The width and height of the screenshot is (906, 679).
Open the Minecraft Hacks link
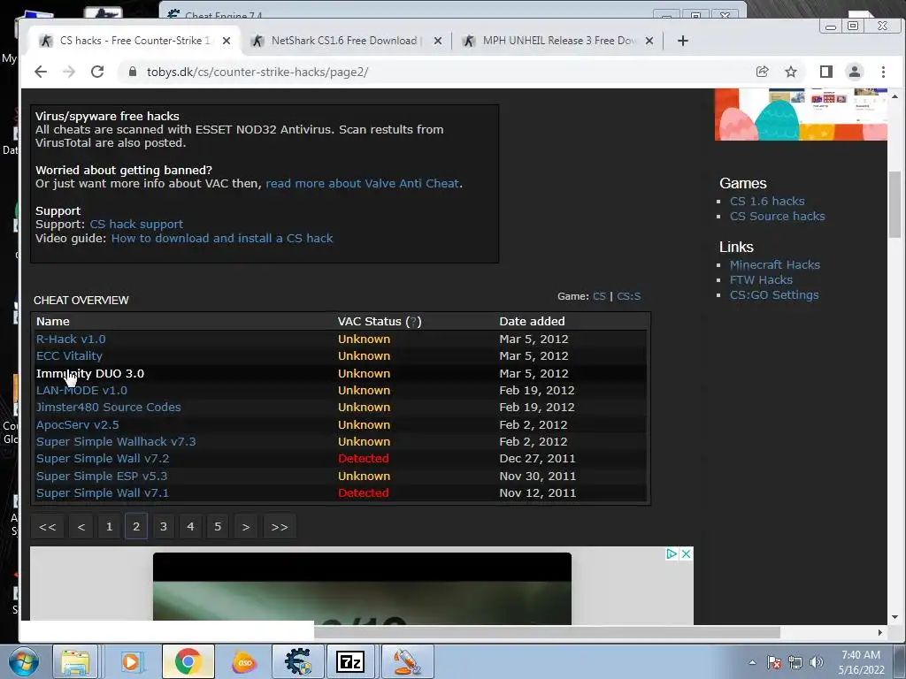pyautogui.click(x=775, y=264)
